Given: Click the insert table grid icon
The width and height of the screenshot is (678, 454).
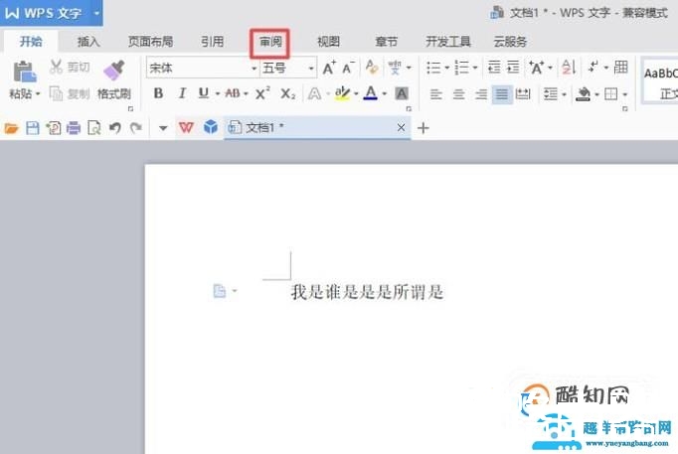Looking at the screenshot, I should click(621, 67).
